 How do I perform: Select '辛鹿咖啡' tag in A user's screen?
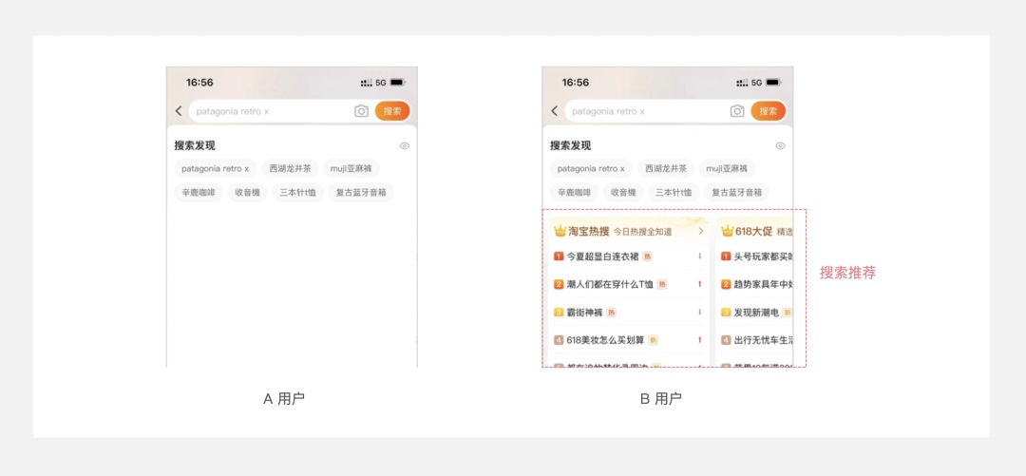(x=199, y=193)
